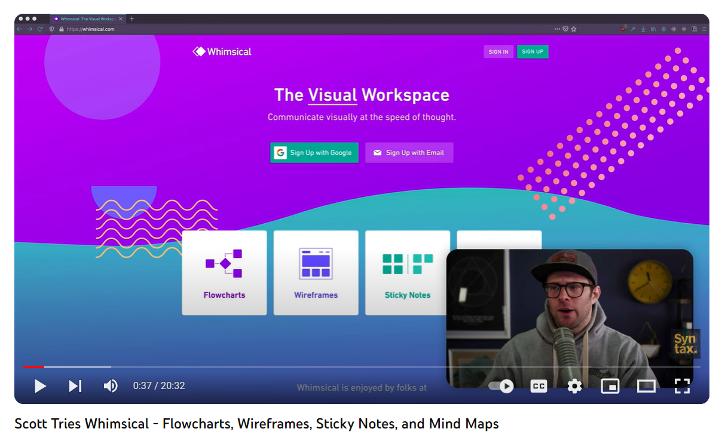Enter fullscreen mode

[682, 386]
